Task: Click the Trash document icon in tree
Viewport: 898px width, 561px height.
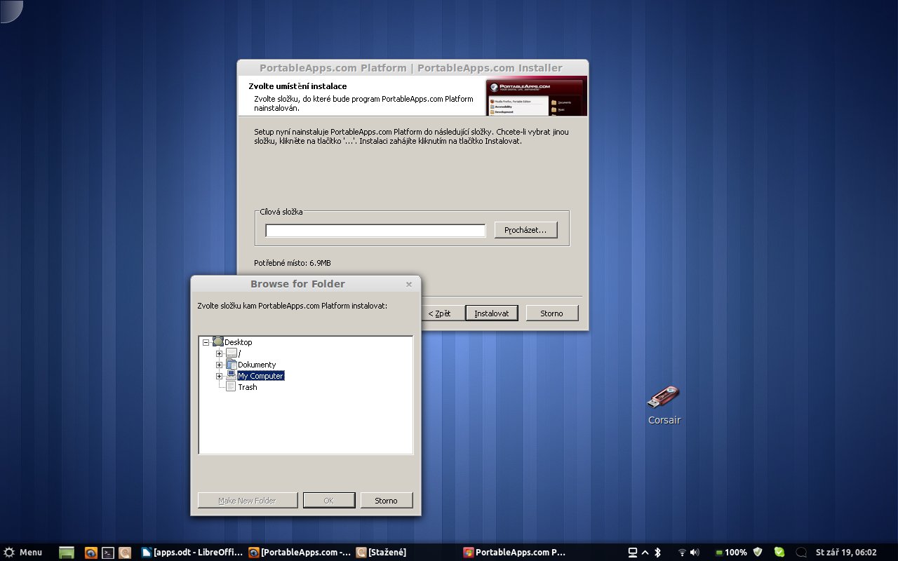Action: click(x=232, y=387)
